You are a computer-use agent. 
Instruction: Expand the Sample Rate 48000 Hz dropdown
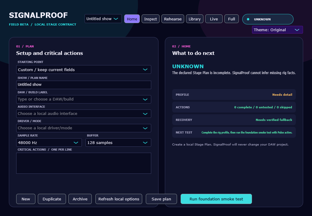49,142
